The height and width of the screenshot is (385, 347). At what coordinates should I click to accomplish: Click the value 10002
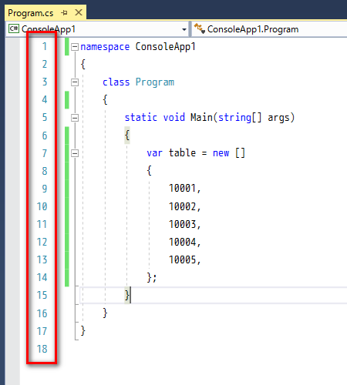tap(183, 206)
